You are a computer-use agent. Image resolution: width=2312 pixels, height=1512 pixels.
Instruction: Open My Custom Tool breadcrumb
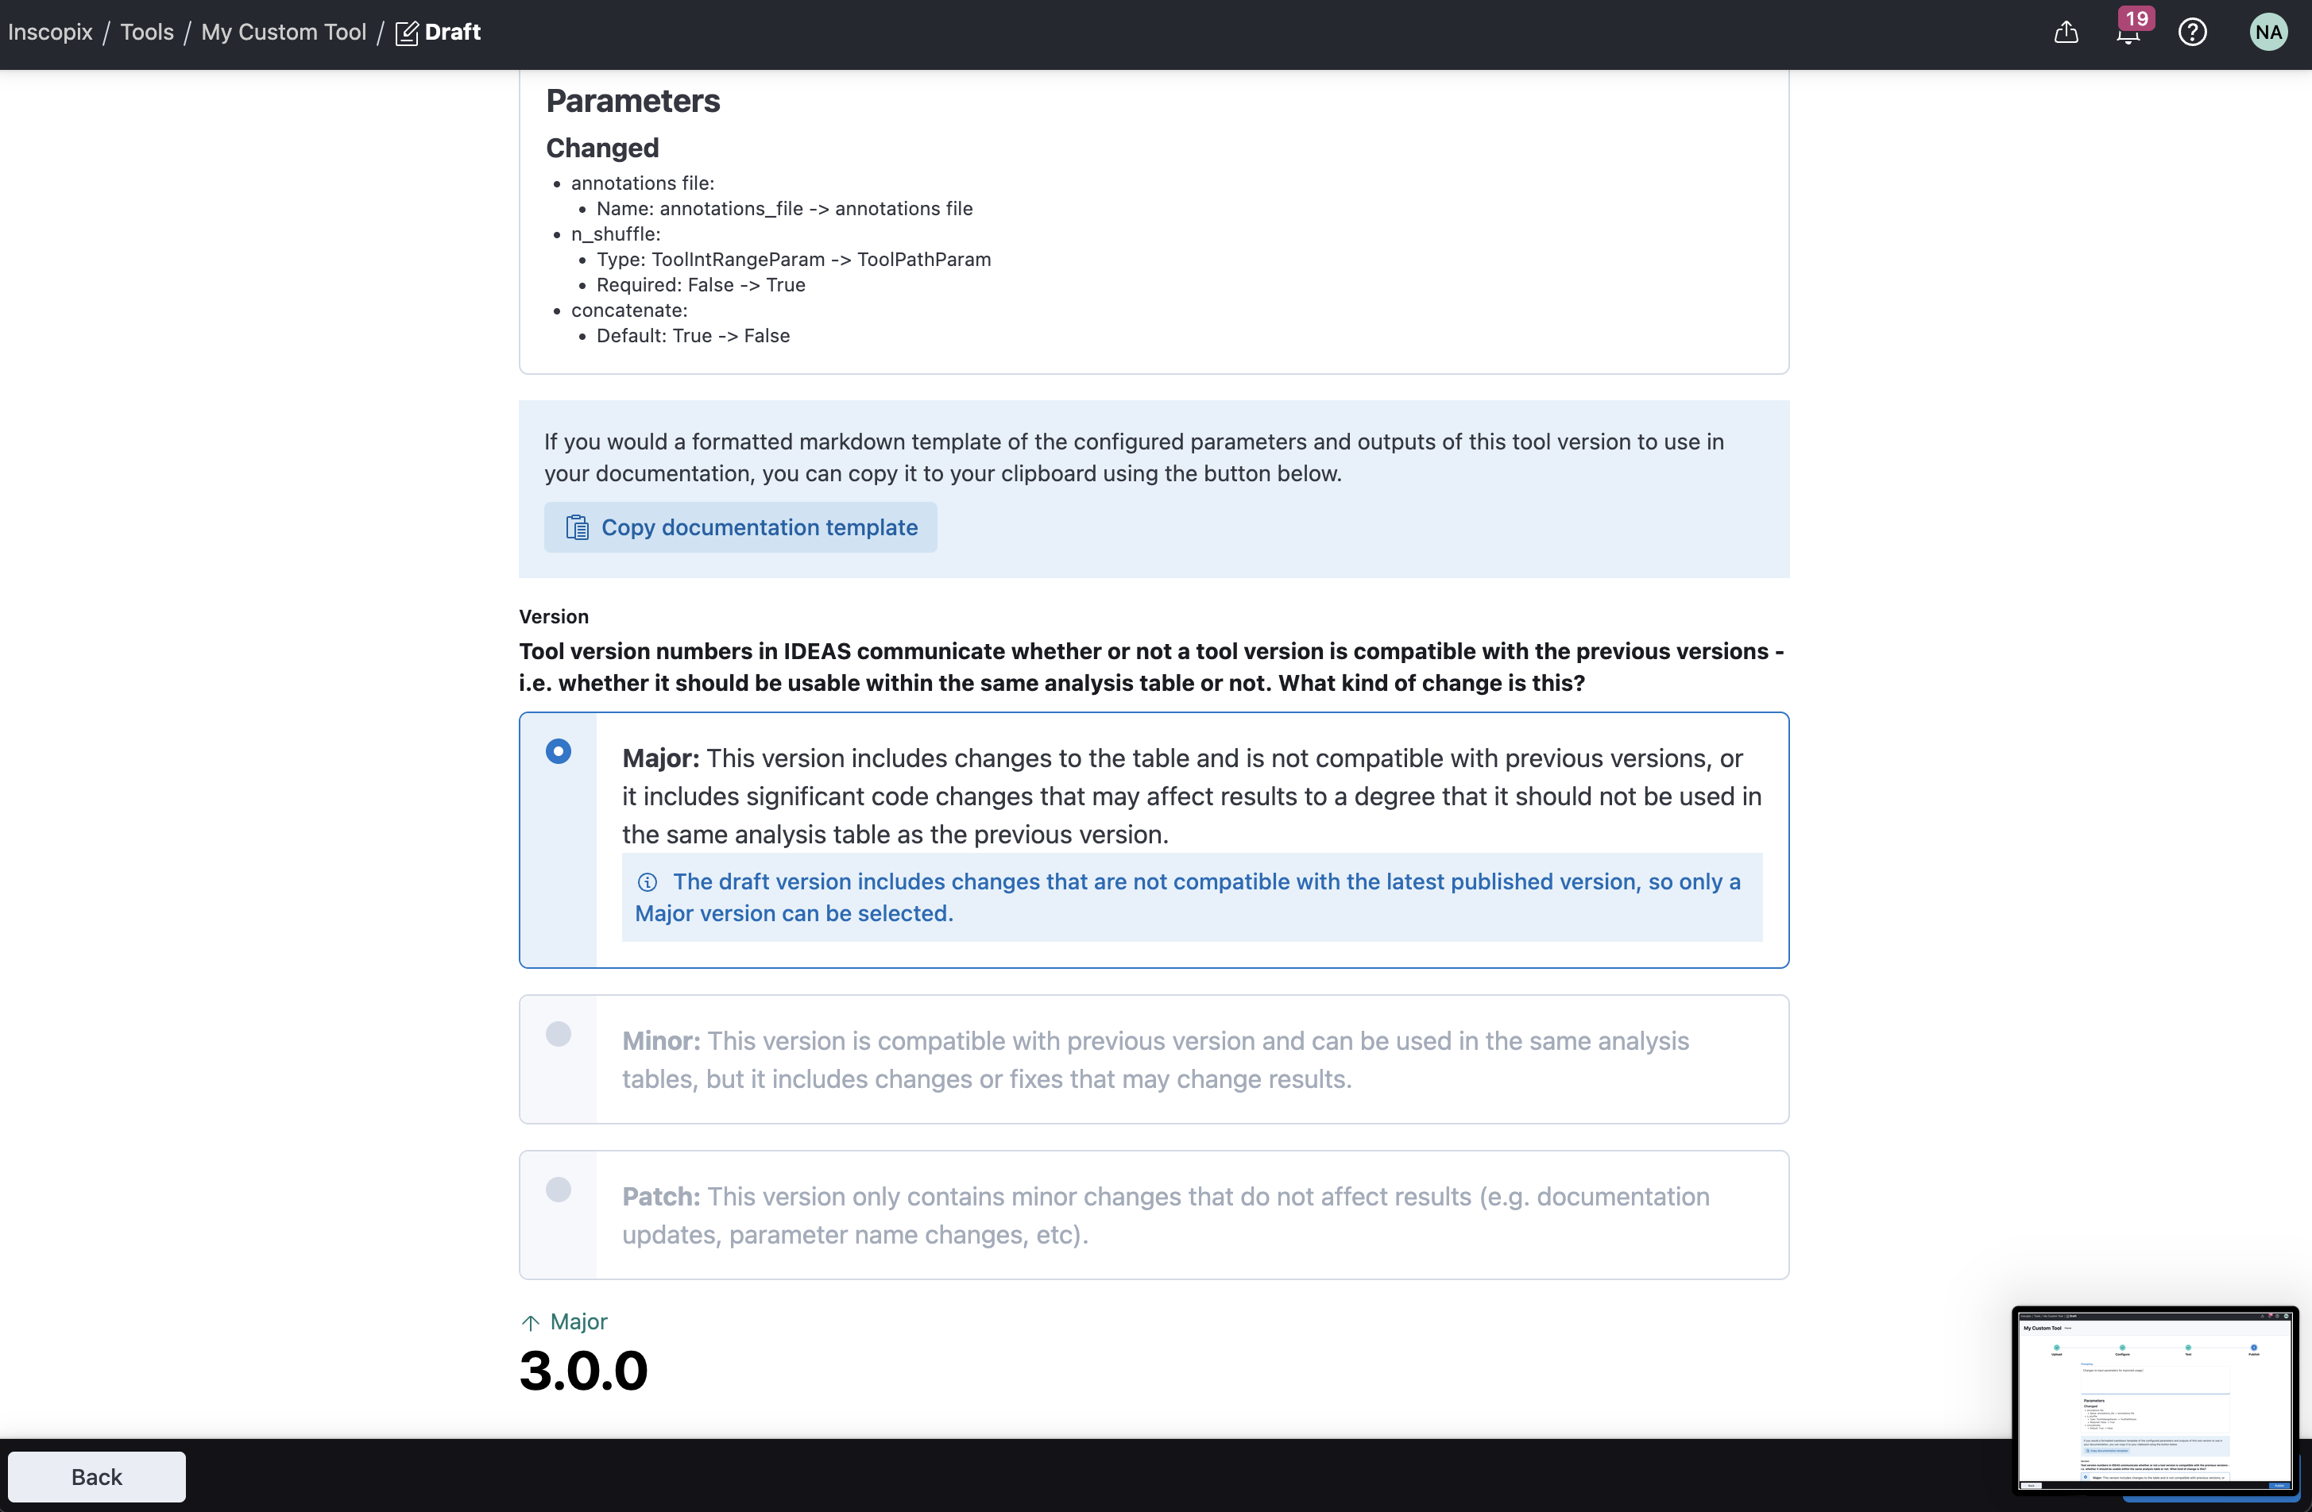(284, 33)
